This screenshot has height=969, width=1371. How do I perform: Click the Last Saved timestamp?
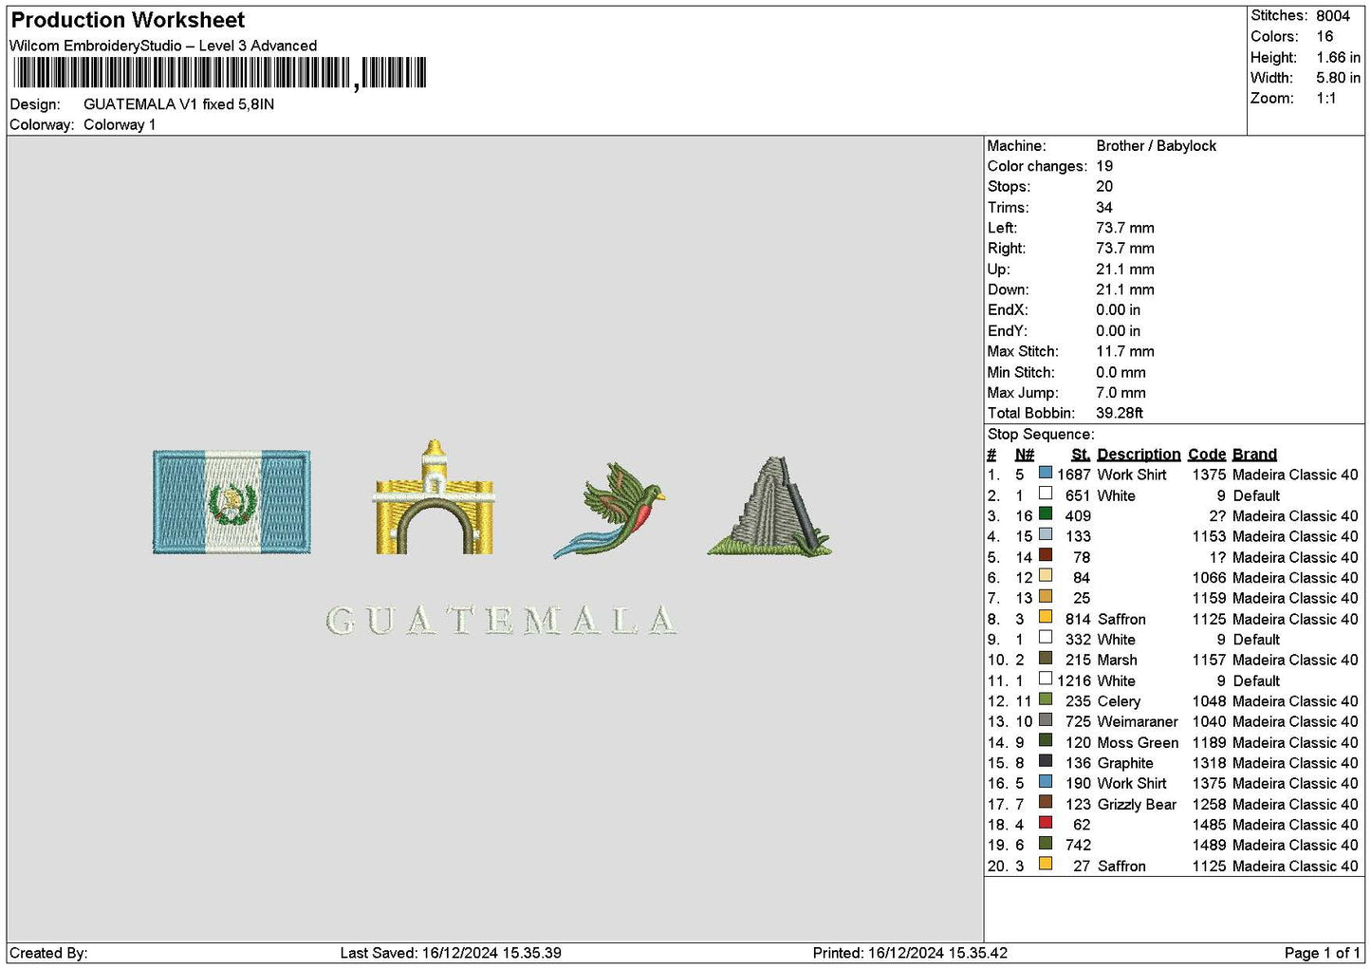point(451,953)
